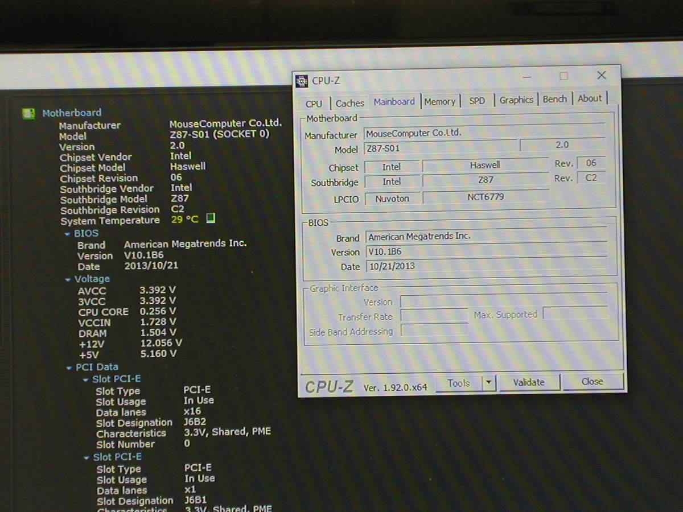Click the Manufacturer field MouseComputer Co.Ltd. in CPU-Z
Viewport: 683px width, 512px height.
coord(484,133)
